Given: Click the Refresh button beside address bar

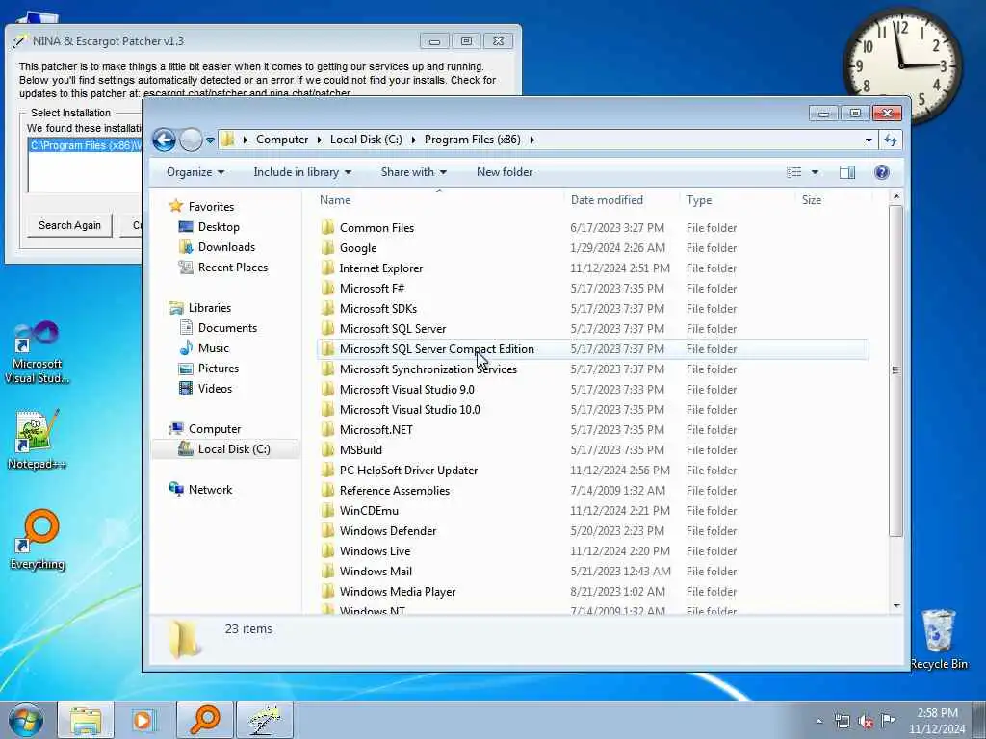Looking at the screenshot, I should [891, 140].
